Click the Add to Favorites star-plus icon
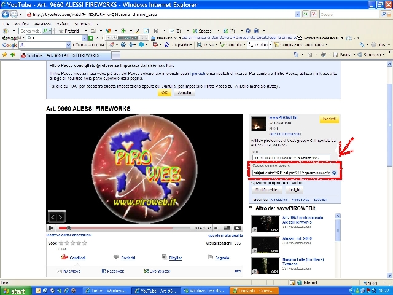The width and height of the screenshot is (393, 295). [x=12, y=55]
